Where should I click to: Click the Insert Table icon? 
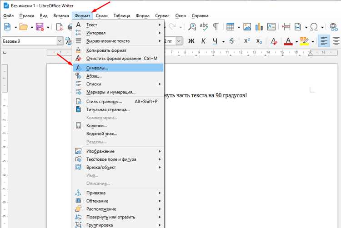(x=231, y=27)
